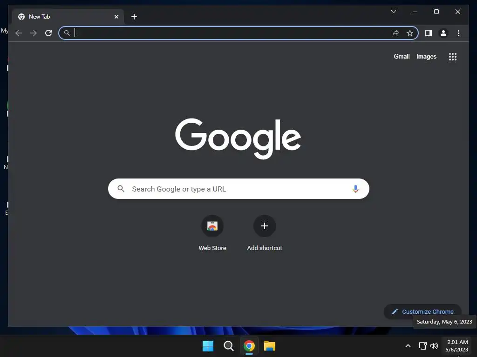Reload the current page

click(48, 33)
